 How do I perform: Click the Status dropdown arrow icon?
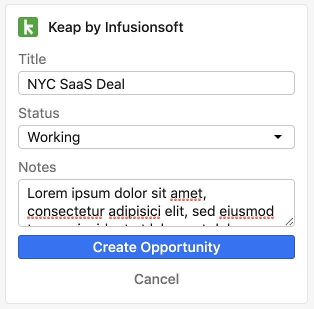pyautogui.click(x=278, y=137)
